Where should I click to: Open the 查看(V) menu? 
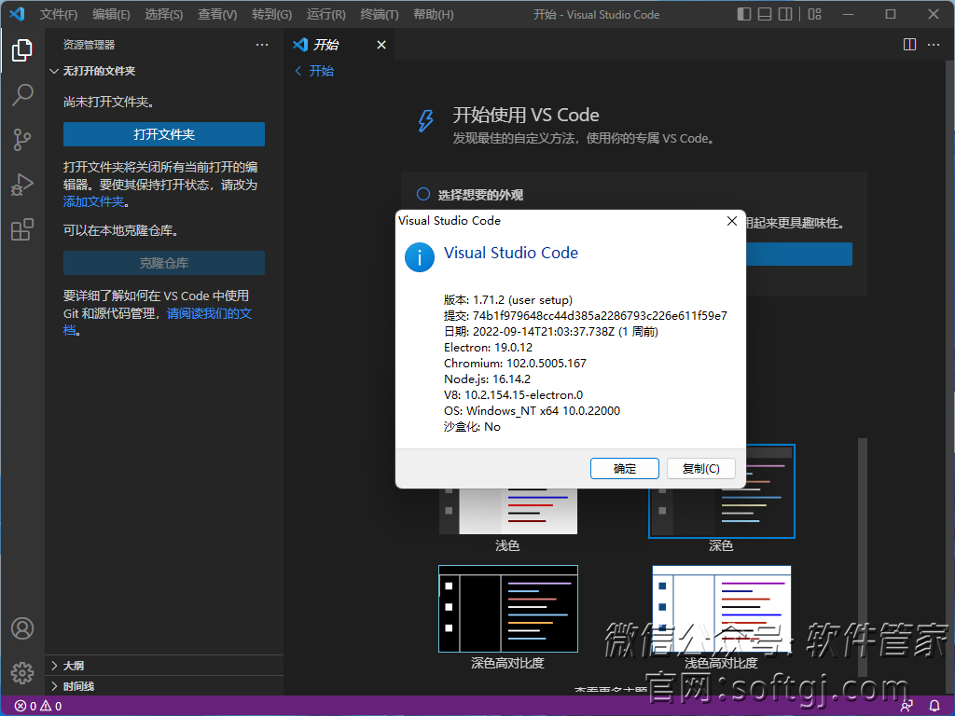pos(217,14)
